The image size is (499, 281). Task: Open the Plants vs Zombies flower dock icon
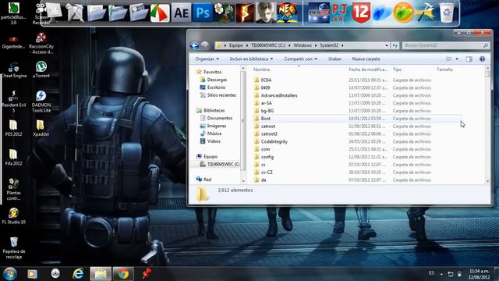tap(224, 12)
